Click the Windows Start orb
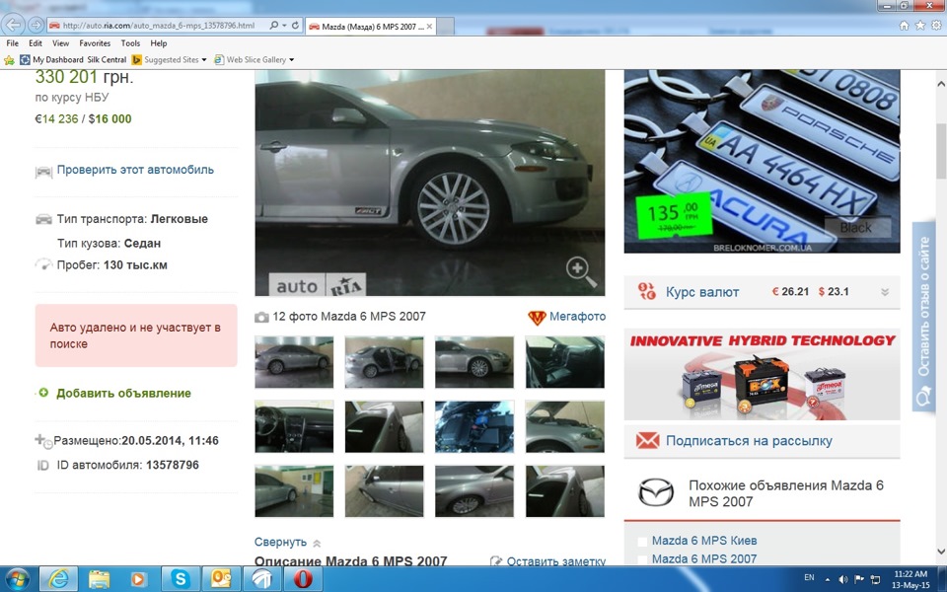The image size is (947, 592). (17, 579)
